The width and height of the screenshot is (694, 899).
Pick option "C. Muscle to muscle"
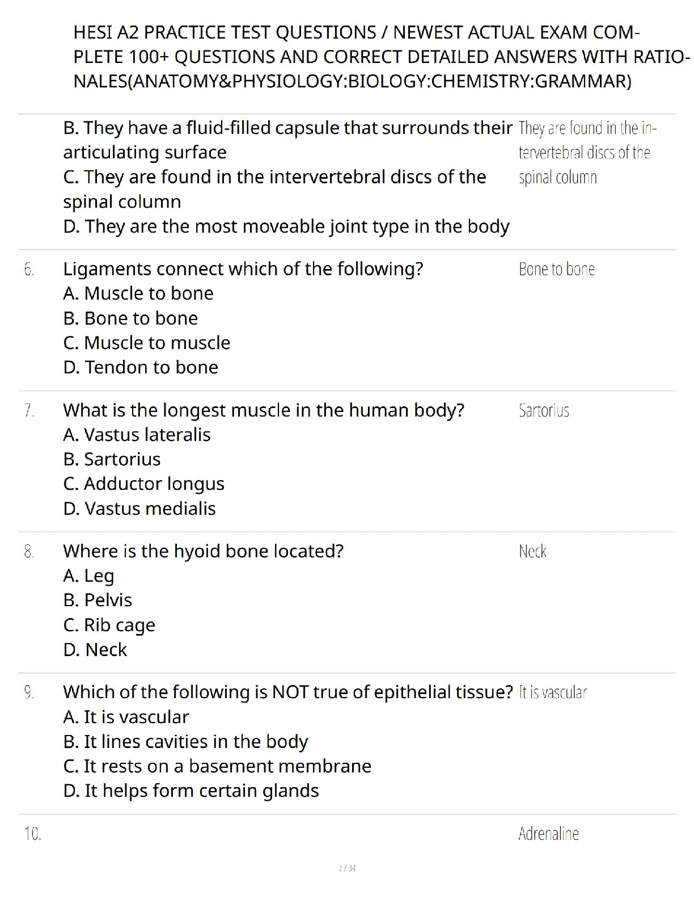[147, 343]
